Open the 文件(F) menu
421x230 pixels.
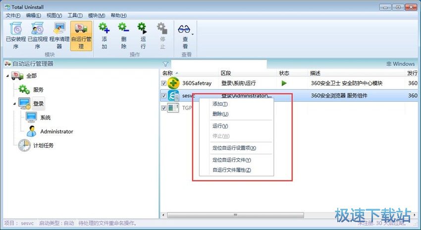coord(13,15)
